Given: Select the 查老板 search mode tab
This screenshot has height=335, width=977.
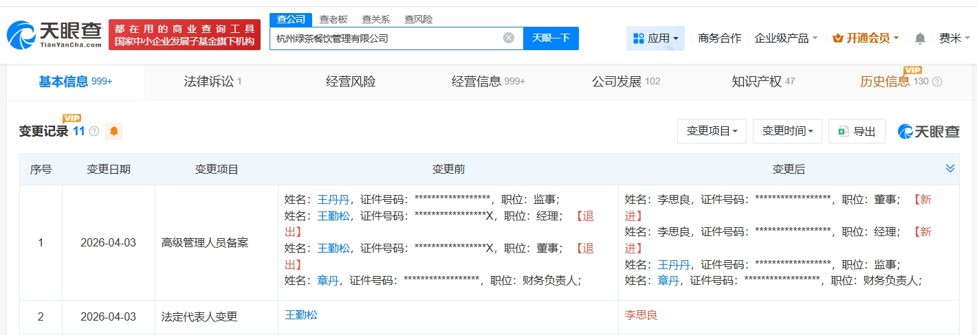Looking at the screenshot, I should [333, 19].
